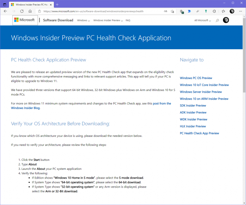Navigate to WDK Insider Preview
Image resolution: width=246 pixels, height=205 pixels.
pos(194,120)
